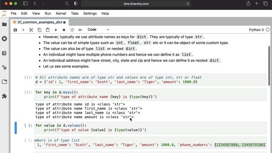Image resolution: width=272 pixels, height=153 pixels.
Task: Open the tabs panel sidebar icon
Action: [x=4, y=82]
